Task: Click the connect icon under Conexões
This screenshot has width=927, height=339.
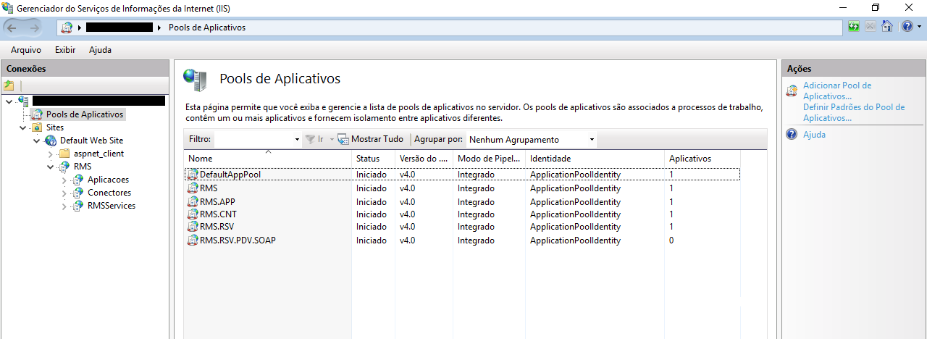Action: click(x=9, y=85)
